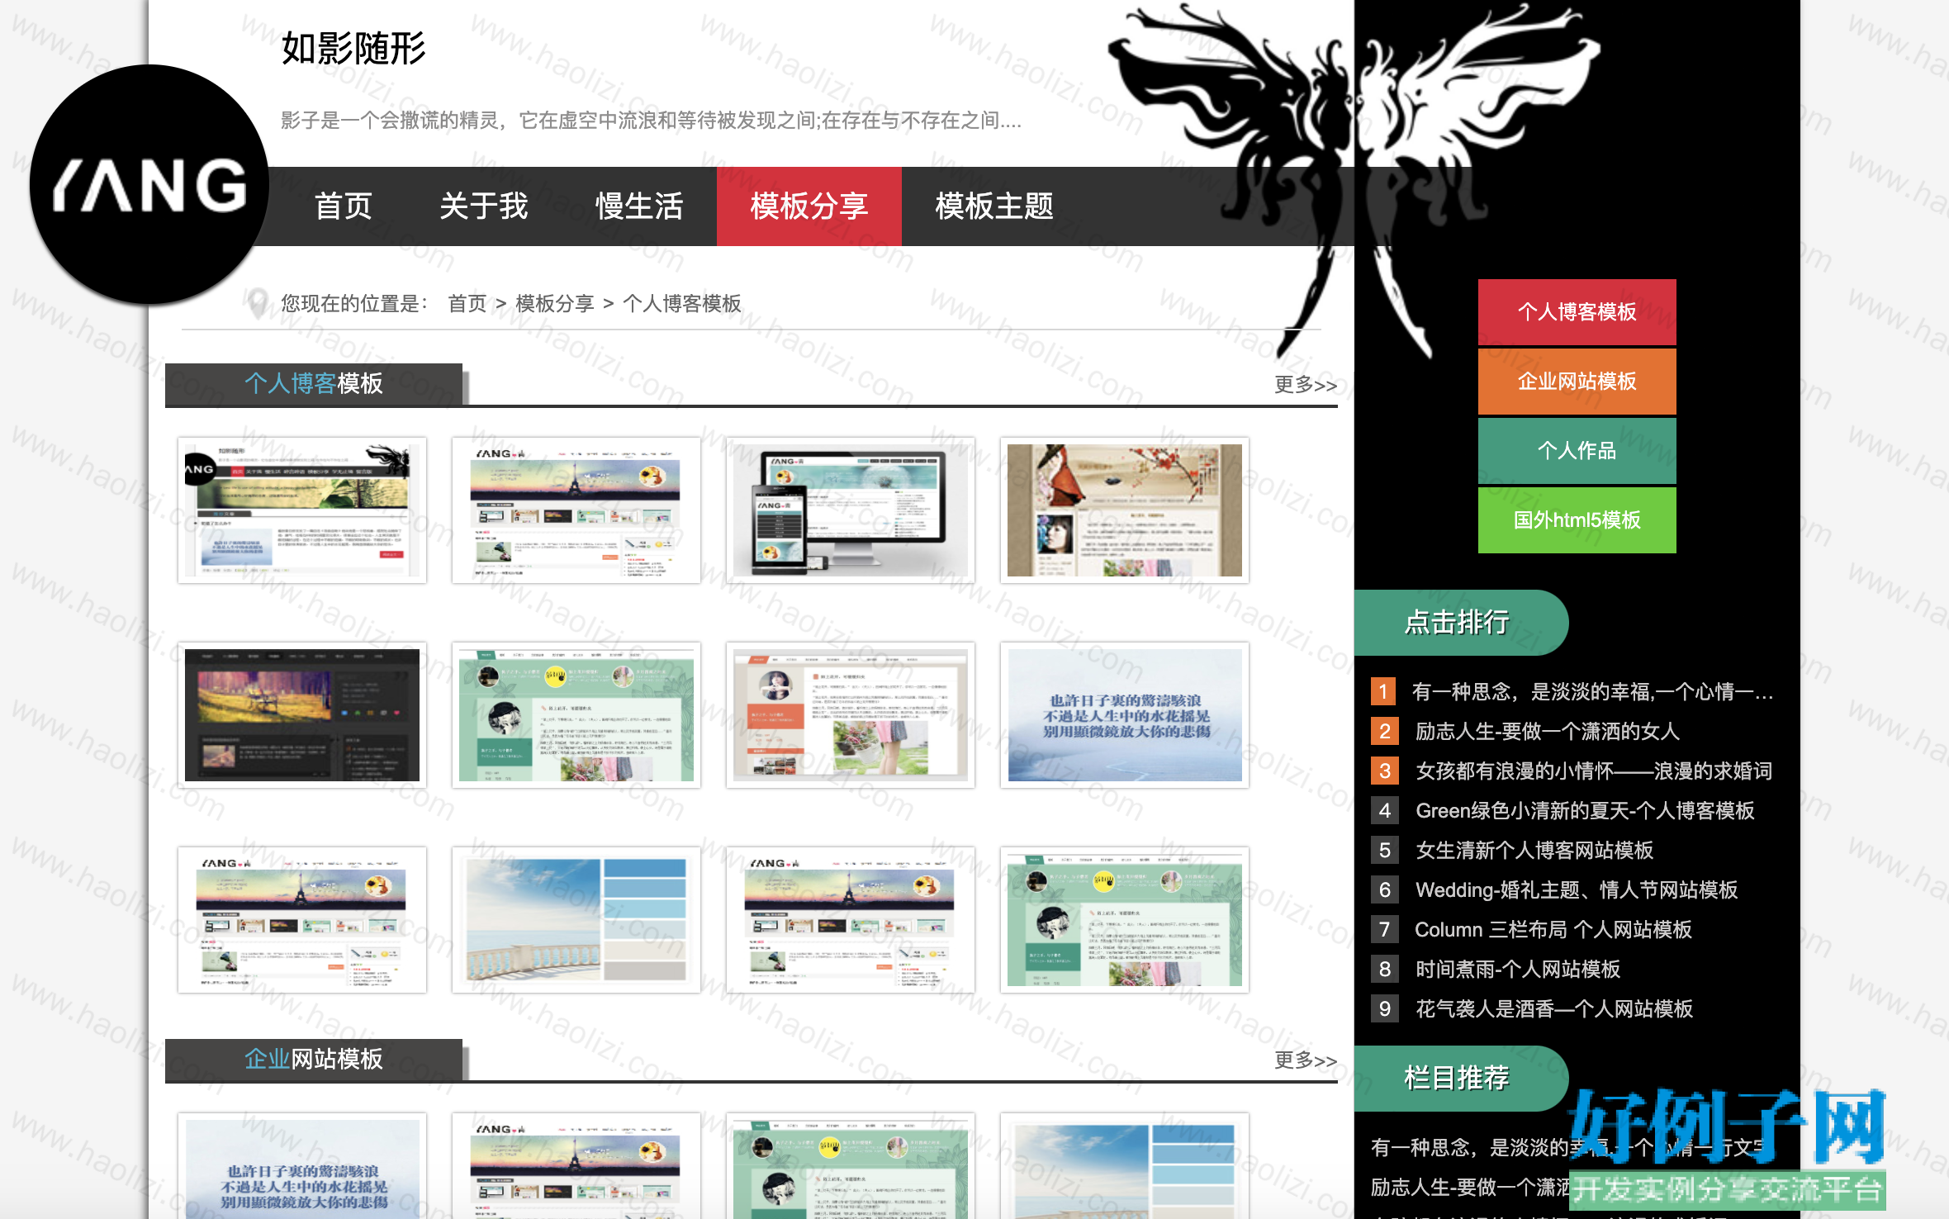Click the 企业网站模板 section heading tab
Screen dimensions: 1949x1219
tap(314, 1060)
